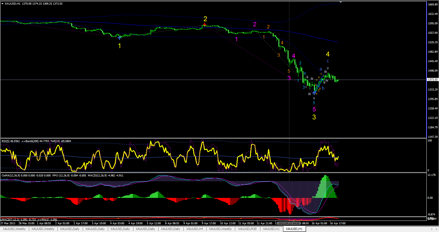The width and height of the screenshot is (439, 232).
Task: Select the magenta wave label 4
Action: click(294, 56)
